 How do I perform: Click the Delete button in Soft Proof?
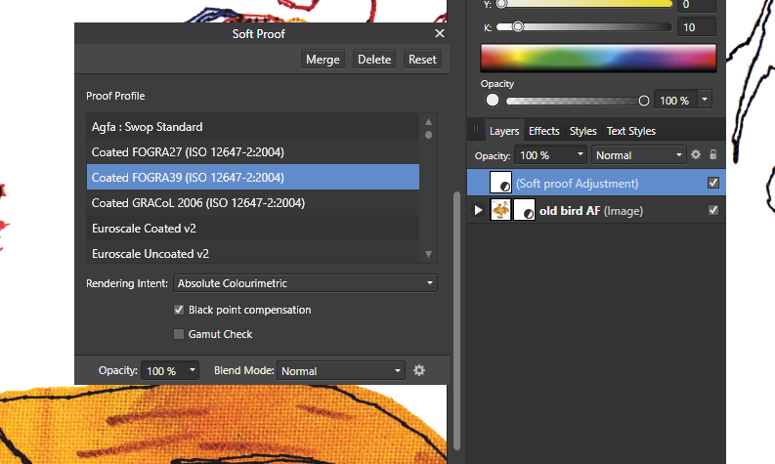(374, 60)
